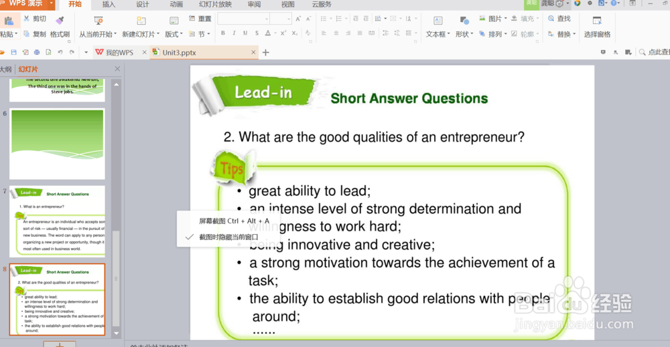This screenshot has height=347, width=670.
Task: Click the Reset (重置) button
Action: pyautogui.click(x=200, y=19)
